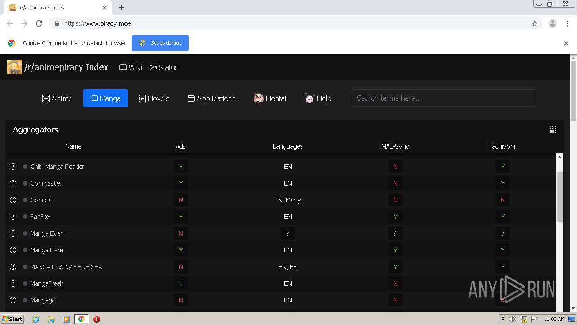Sort by Name column header
Viewport: 577px width, 325px height.
point(73,146)
